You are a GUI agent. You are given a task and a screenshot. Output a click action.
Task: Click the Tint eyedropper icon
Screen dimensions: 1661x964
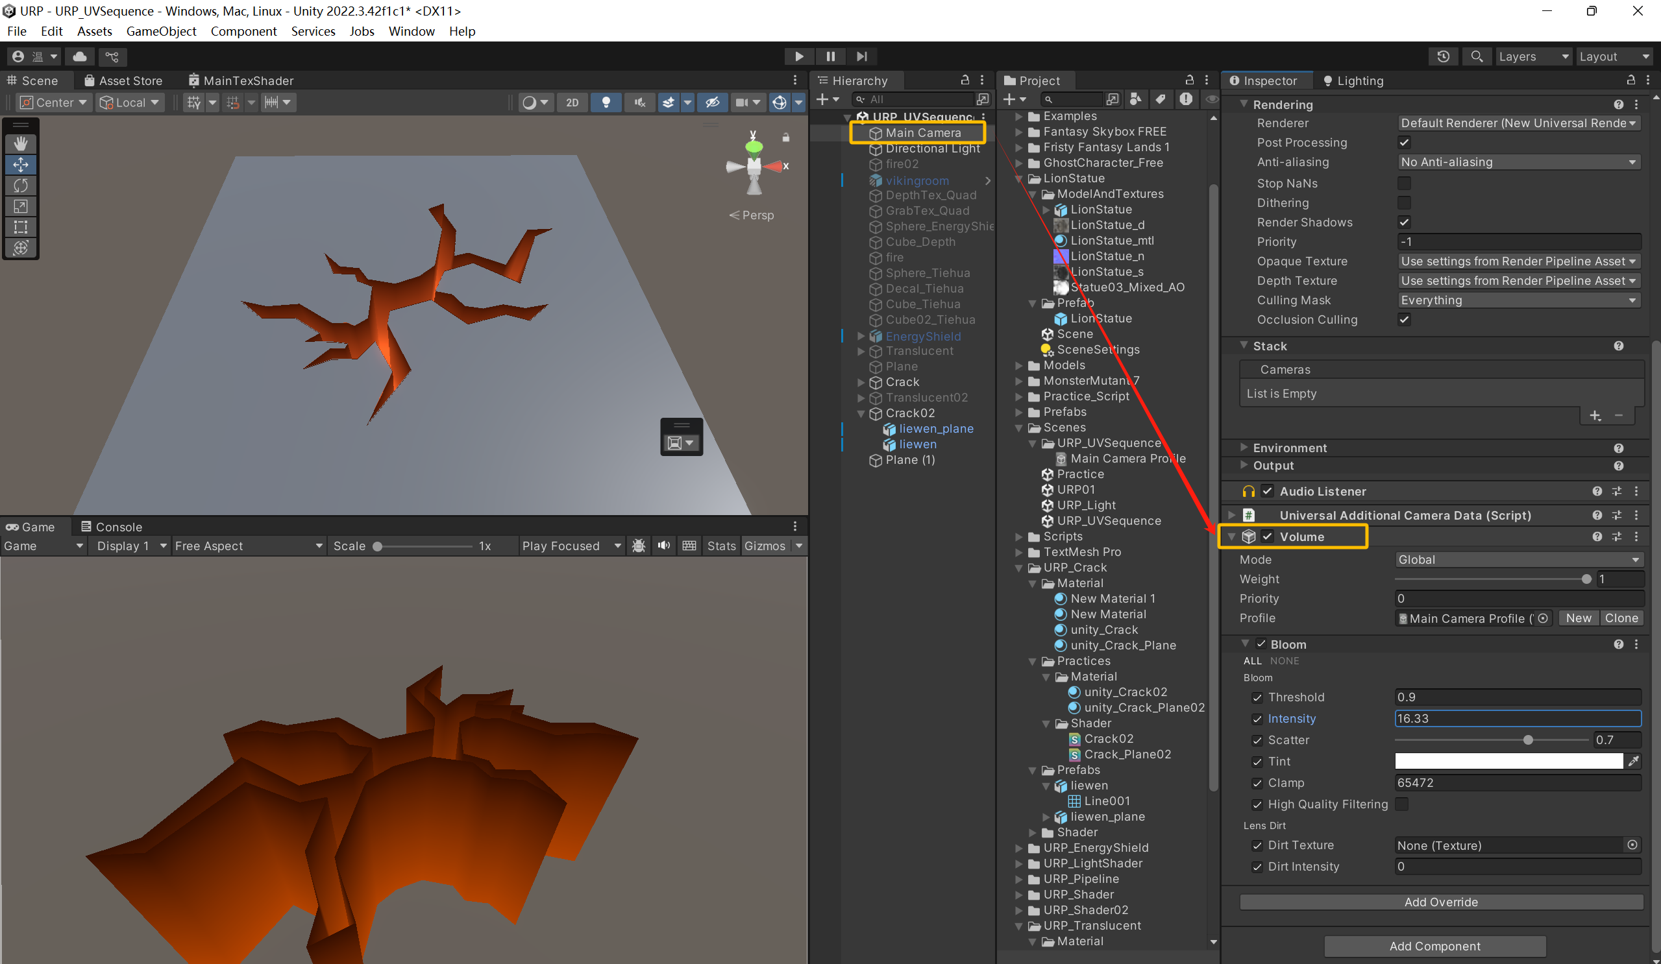click(1633, 761)
